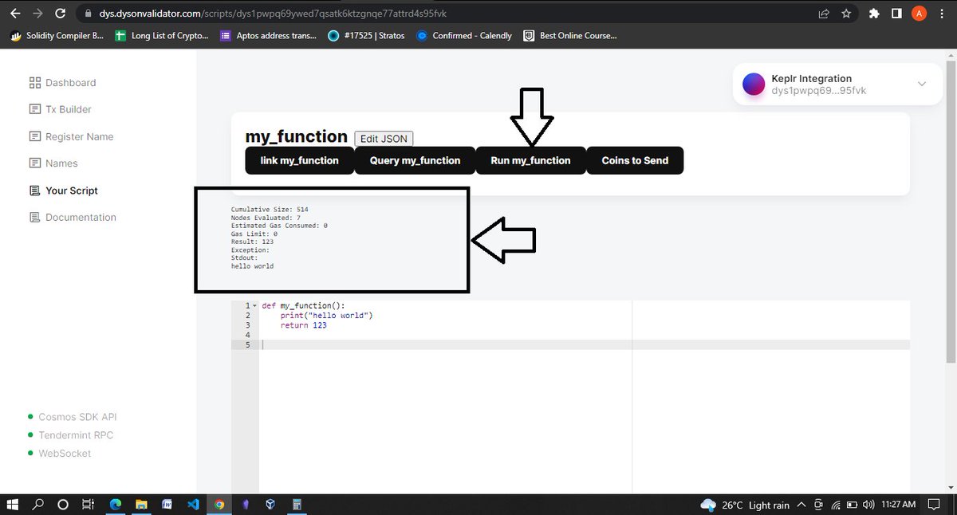The height and width of the screenshot is (515, 957).
Task: Toggle the browser side panel icon
Action: click(896, 14)
